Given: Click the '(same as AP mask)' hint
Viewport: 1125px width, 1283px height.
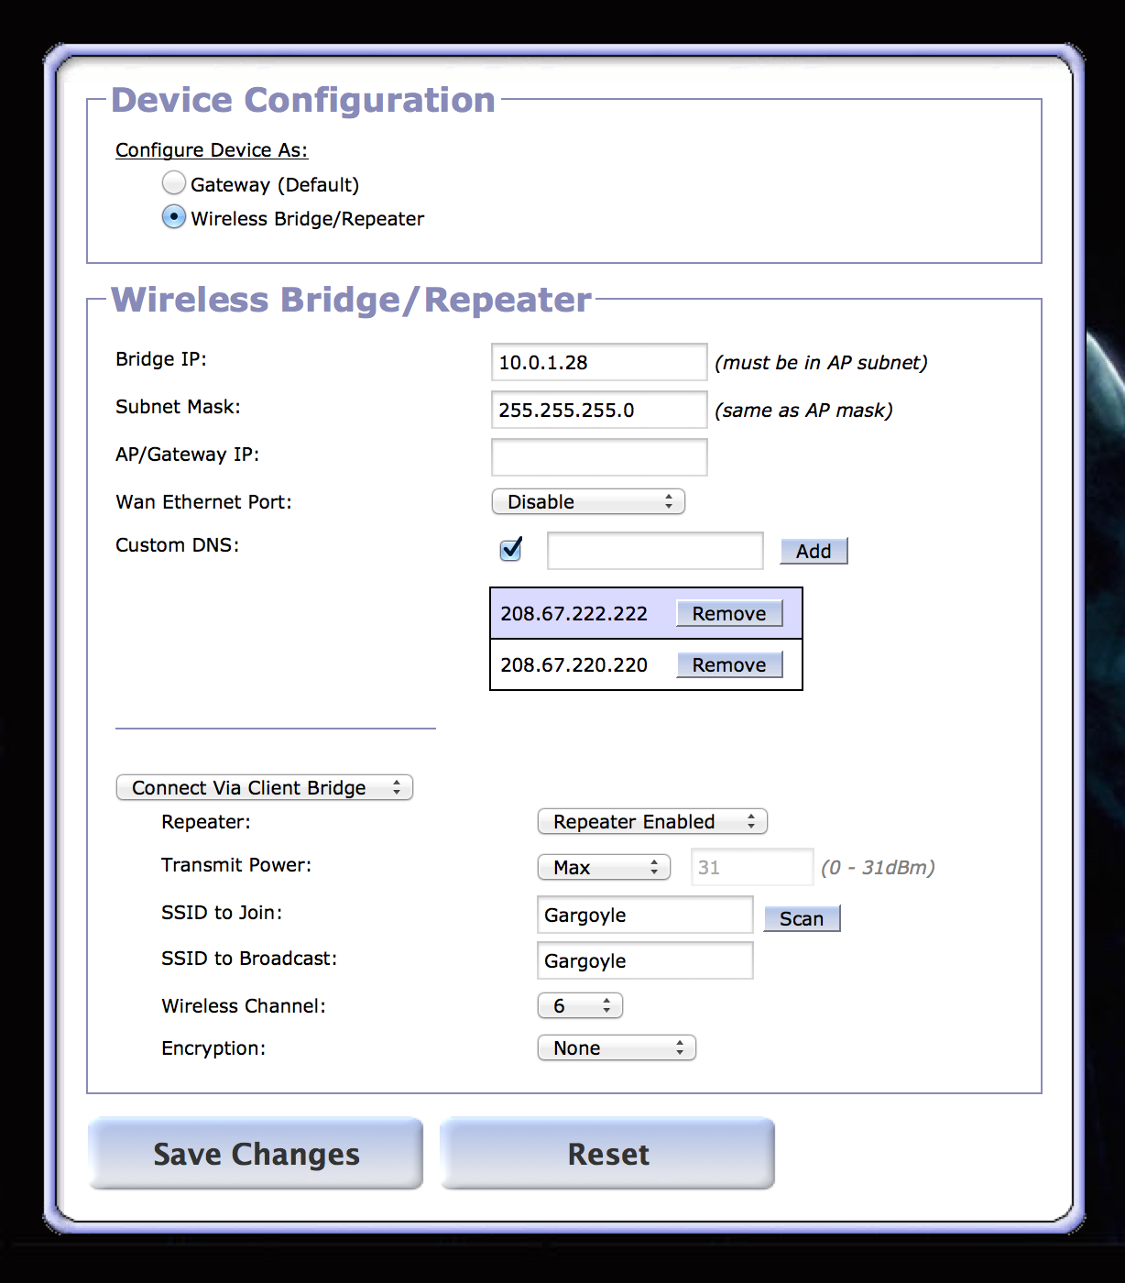Looking at the screenshot, I should 803,411.
